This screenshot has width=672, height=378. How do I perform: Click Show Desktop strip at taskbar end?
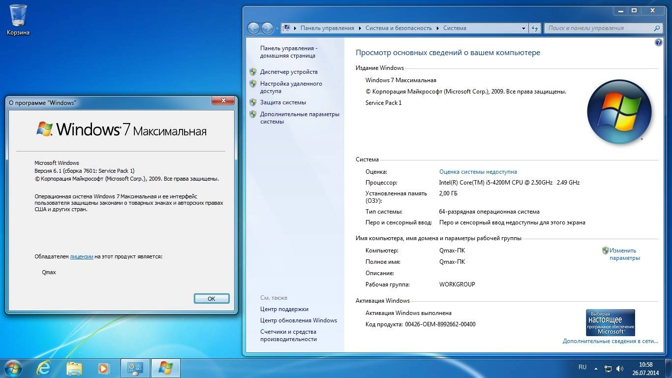669,368
